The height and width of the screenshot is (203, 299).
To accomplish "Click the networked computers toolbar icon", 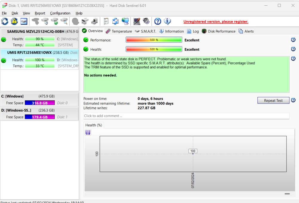I will [125, 21].
